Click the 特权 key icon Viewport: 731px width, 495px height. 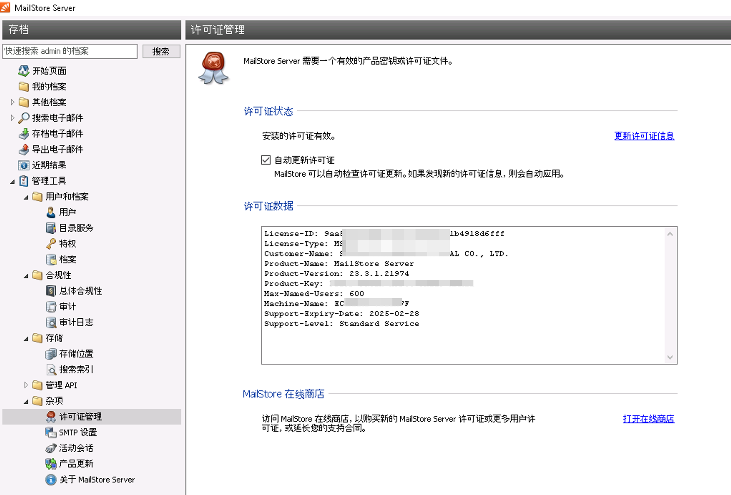(x=51, y=244)
